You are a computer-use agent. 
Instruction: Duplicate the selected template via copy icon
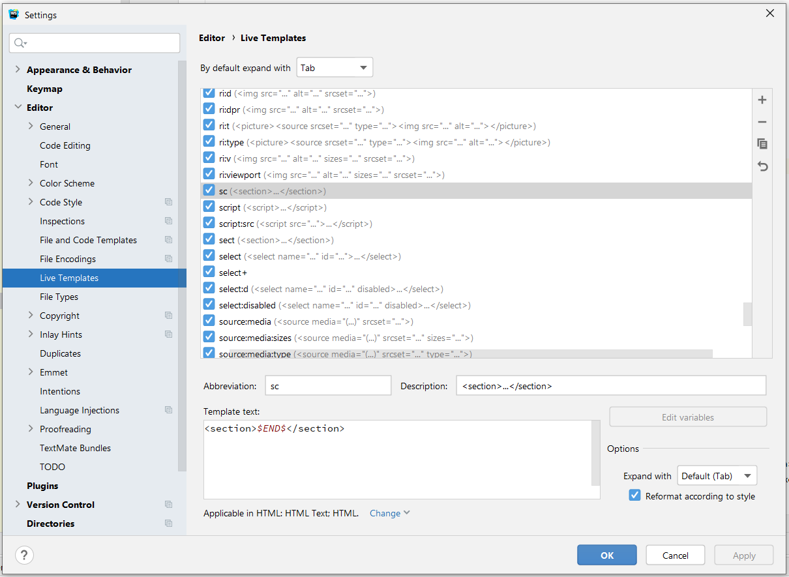pos(762,143)
